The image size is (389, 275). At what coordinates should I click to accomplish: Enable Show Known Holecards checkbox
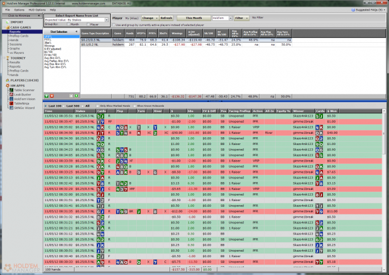134,106
